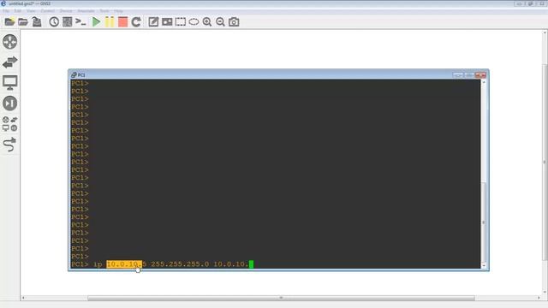Click the green terminal cursor block
Image resolution: width=548 pixels, height=308 pixels.
(251, 264)
